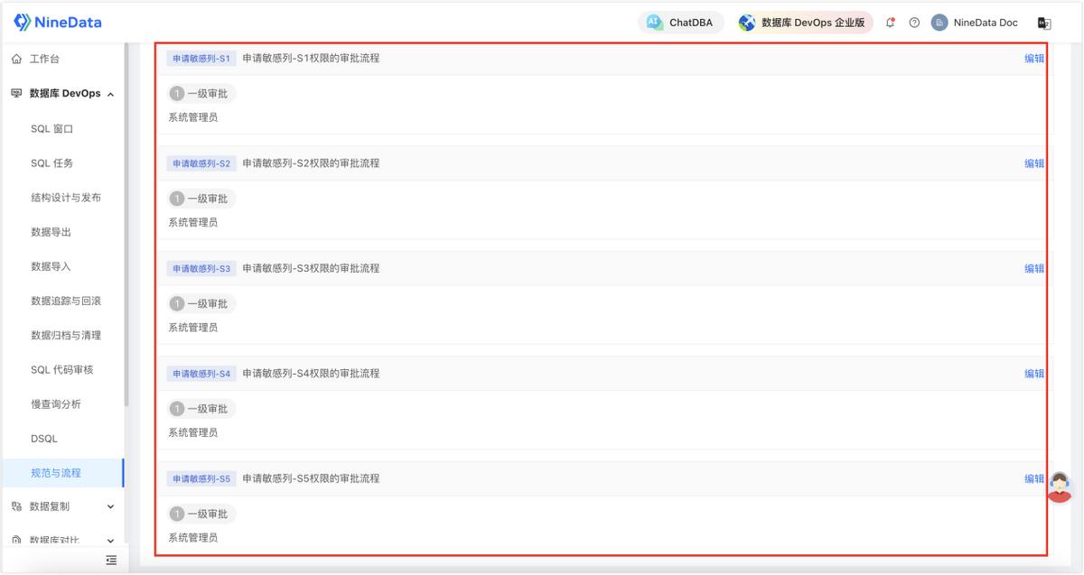Collapse the sidebar with the fold icon

[111, 560]
